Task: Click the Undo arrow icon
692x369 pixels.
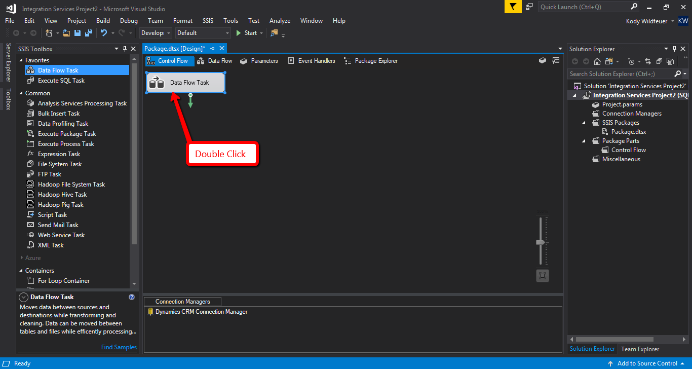Action: (104, 33)
